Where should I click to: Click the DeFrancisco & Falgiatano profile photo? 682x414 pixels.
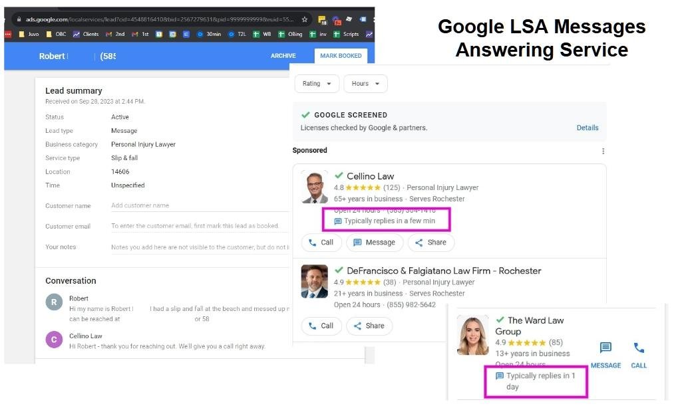point(315,281)
